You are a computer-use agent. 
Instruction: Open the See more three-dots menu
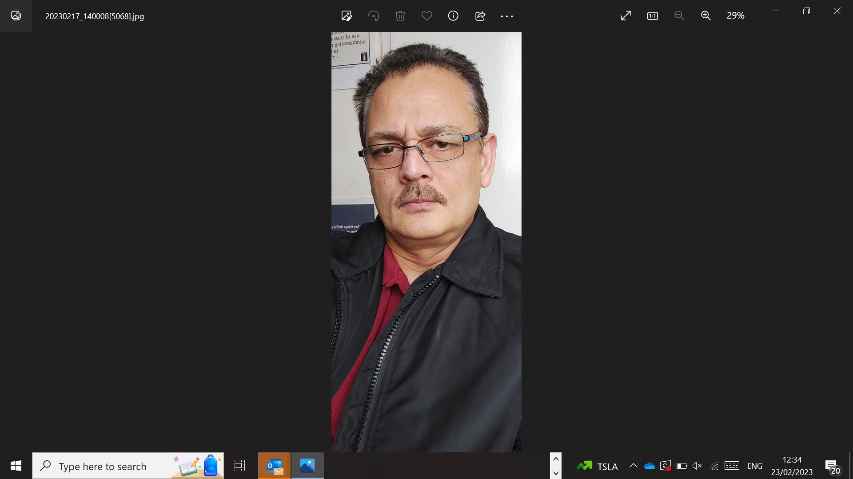506,16
